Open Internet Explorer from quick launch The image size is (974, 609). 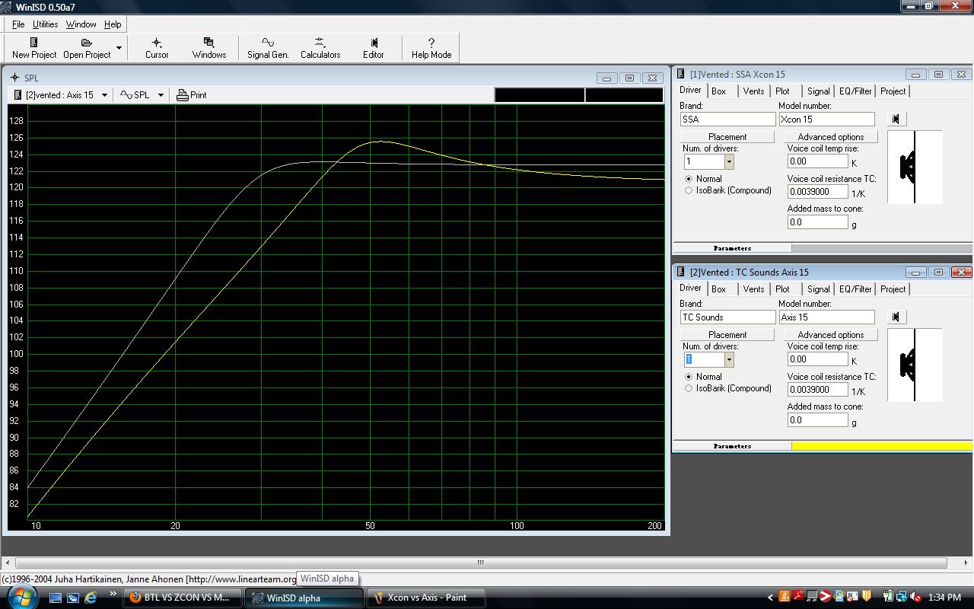pyautogui.click(x=91, y=598)
